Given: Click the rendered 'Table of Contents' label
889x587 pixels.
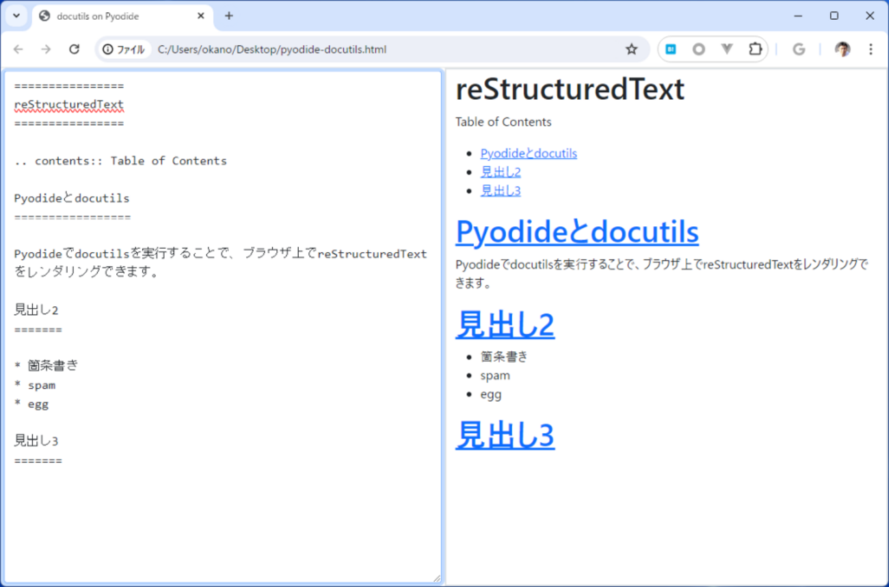Looking at the screenshot, I should click(x=503, y=122).
